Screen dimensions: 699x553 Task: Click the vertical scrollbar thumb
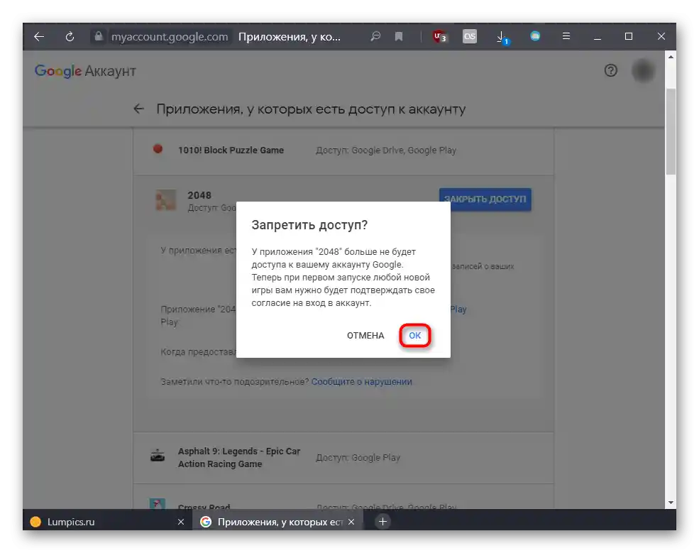tap(671, 131)
